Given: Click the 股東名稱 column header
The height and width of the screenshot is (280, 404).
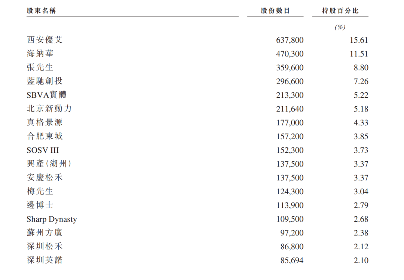Looking at the screenshot, I should pos(41,10).
